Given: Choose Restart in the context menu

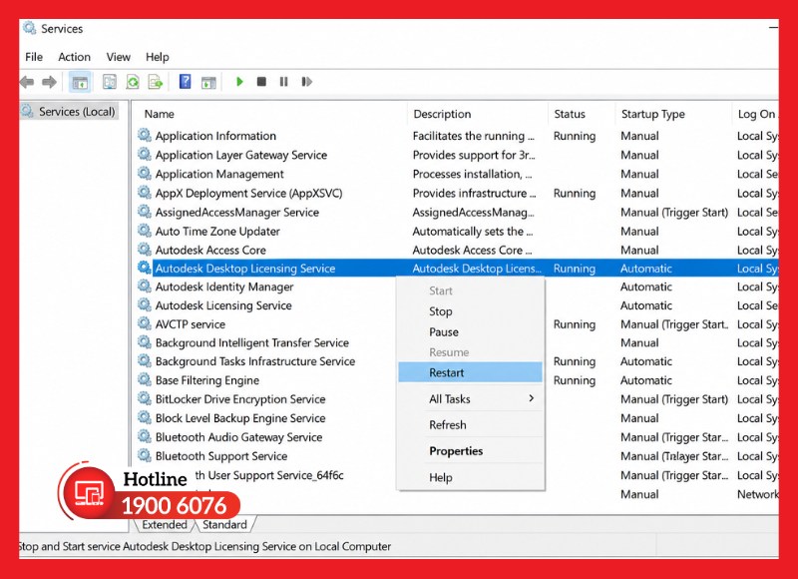Looking at the screenshot, I should pos(470,372).
